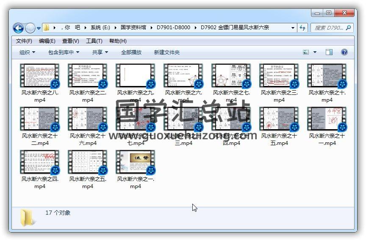
Task: Open the 工具(T) menu
Action: click(94, 41)
